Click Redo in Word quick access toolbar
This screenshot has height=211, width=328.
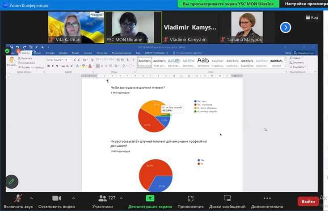pos(25,47)
